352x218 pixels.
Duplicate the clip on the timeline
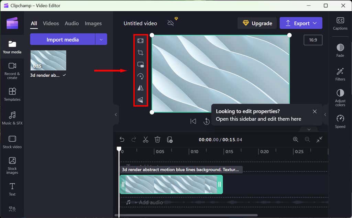[x=170, y=139]
